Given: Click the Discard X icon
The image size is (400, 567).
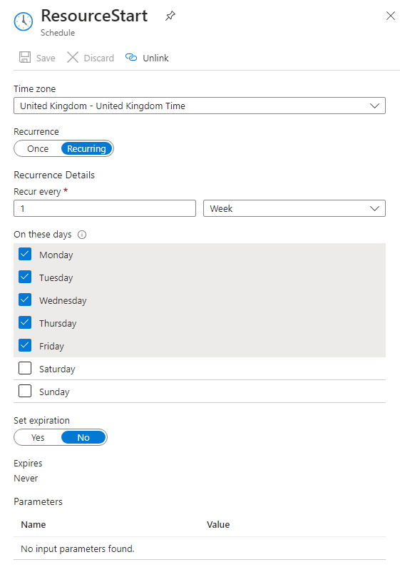Looking at the screenshot, I should 73,58.
